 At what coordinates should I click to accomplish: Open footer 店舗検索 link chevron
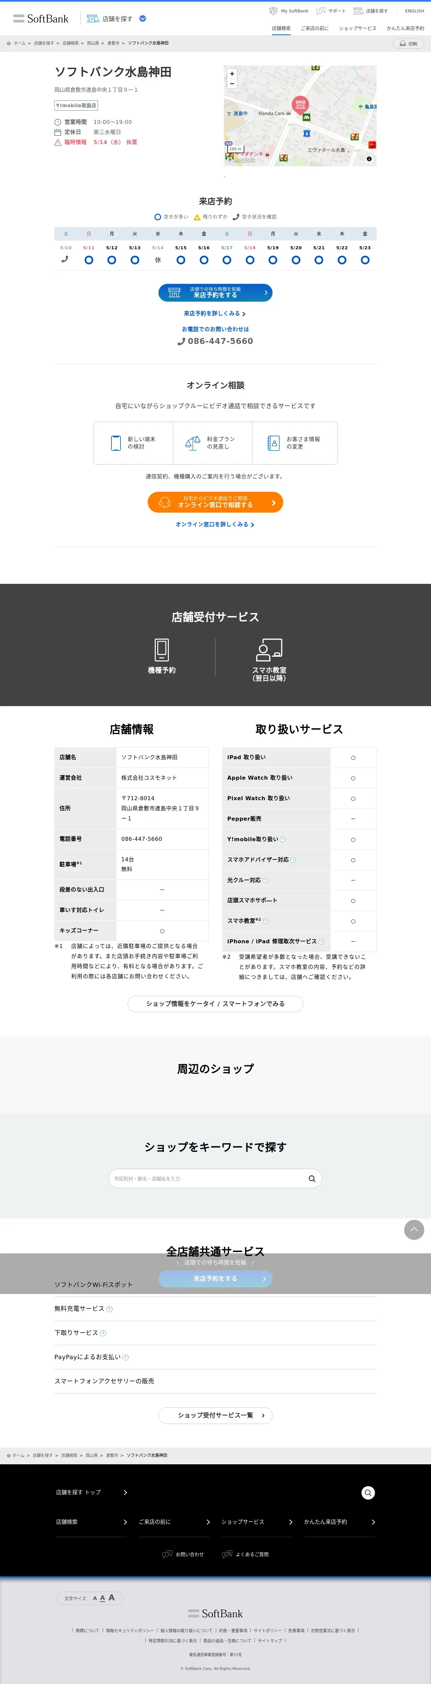pos(126,1522)
